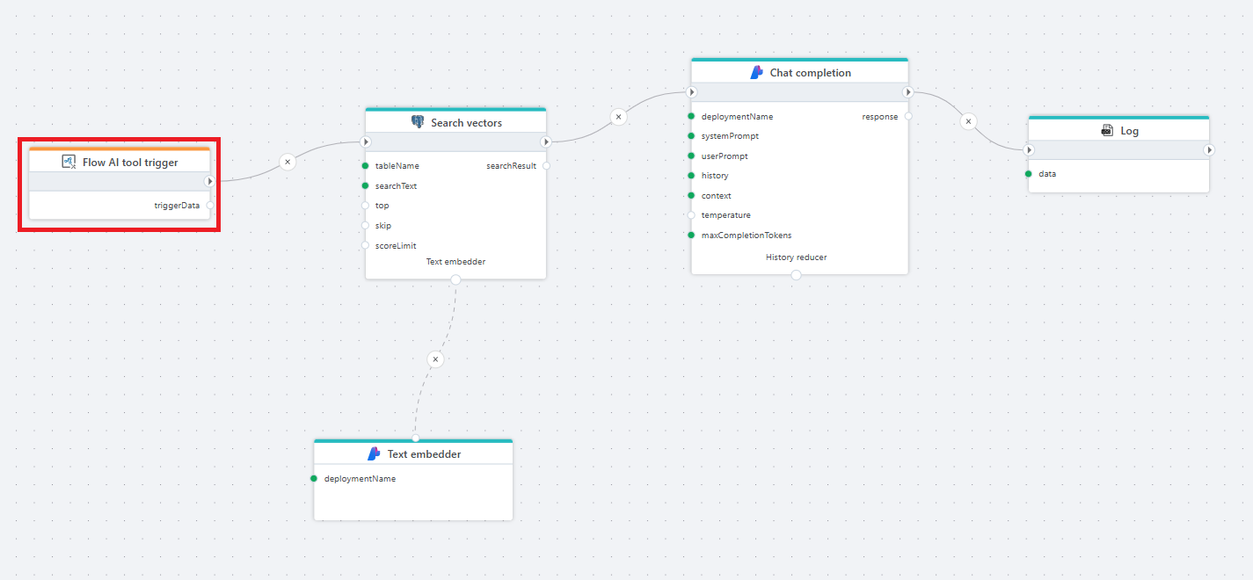The height and width of the screenshot is (580, 1253).
Task: Click the response output port
Action: pyautogui.click(x=908, y=116)
